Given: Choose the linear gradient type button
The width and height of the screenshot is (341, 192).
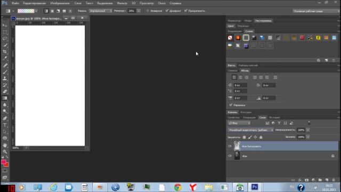Looking at the screenshot, I should (46, 11).
